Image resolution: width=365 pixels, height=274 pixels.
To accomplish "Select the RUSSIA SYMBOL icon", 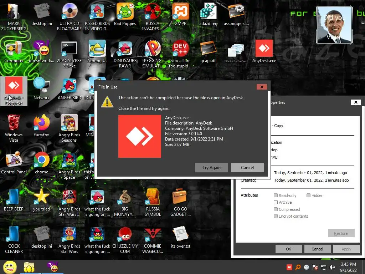I will 153,203.
